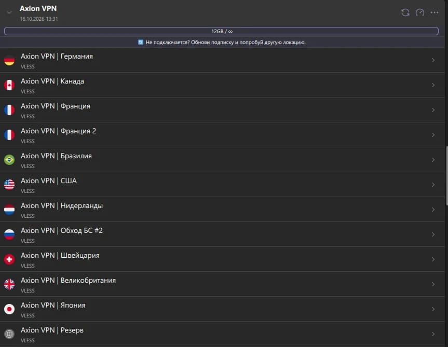
Task: Select the 'Axion VPN | Франция' server
Action: [222, 110]
